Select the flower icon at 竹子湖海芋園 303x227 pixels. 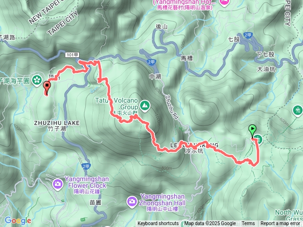click(37, 80)
